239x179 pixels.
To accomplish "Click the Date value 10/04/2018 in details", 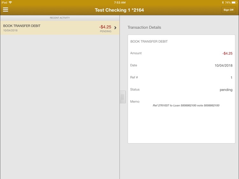I will tap(223, 66).
